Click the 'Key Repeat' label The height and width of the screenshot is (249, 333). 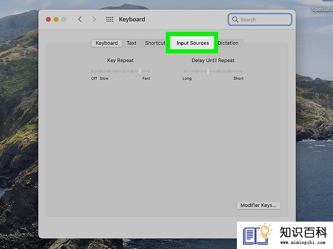(120, 60)
